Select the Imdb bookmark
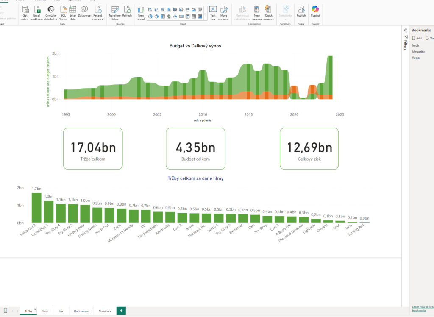The width and height of the screenshot is (434, 317). [x=415, y=45]
